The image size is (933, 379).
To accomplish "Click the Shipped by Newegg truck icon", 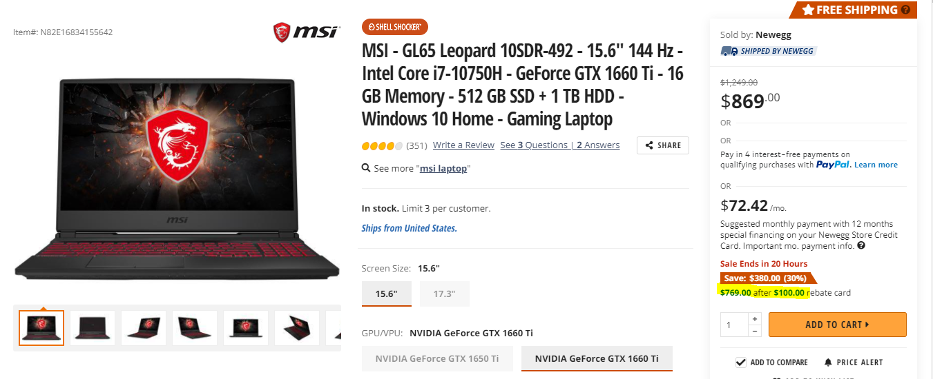I will pos(729,51).
